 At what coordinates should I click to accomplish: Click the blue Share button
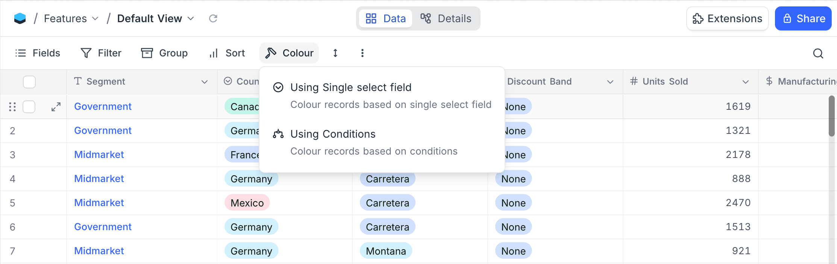point(803,18)
